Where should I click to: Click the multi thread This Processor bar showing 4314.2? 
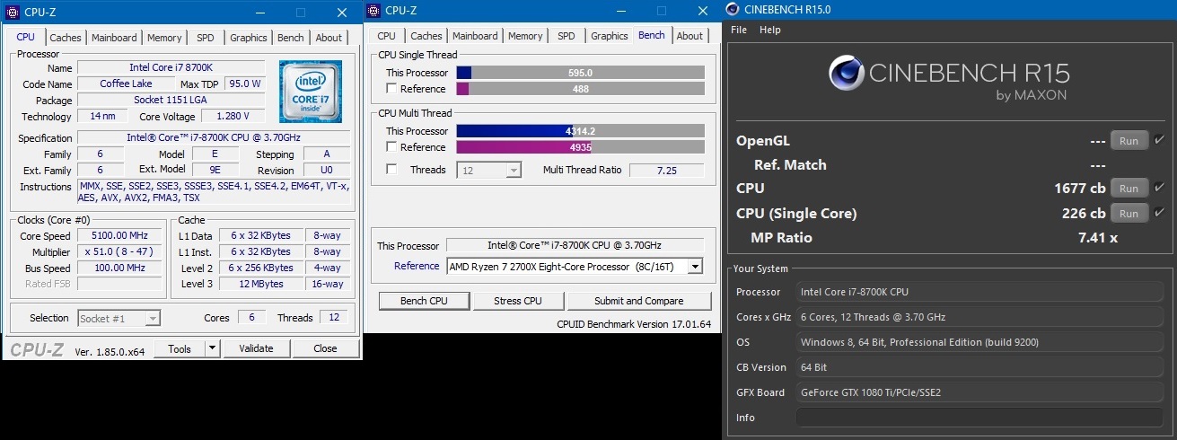[x=580, y=131]
